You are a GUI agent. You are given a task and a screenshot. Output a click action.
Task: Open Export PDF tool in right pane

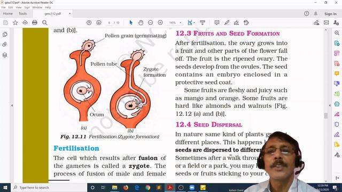click(337, 43)
